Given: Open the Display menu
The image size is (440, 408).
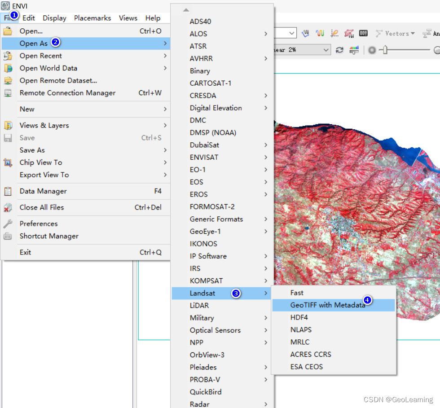Looking at the screenshot, I should tap(54, 18).
